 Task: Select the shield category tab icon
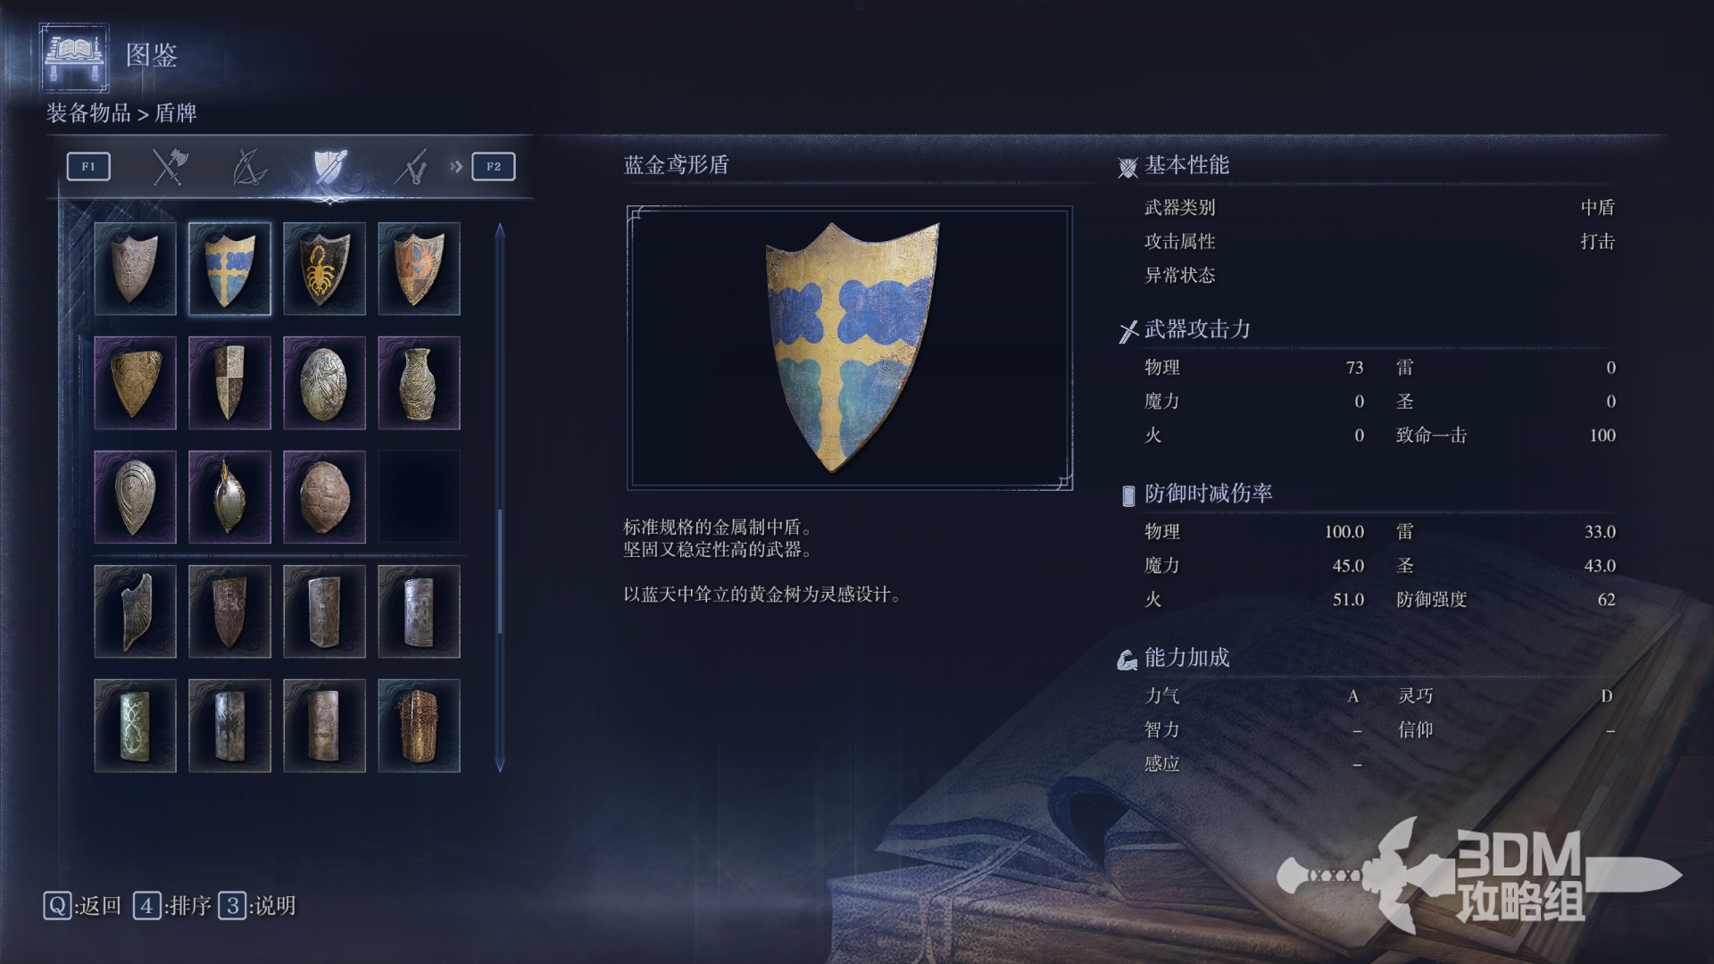(x=329, y=166)
